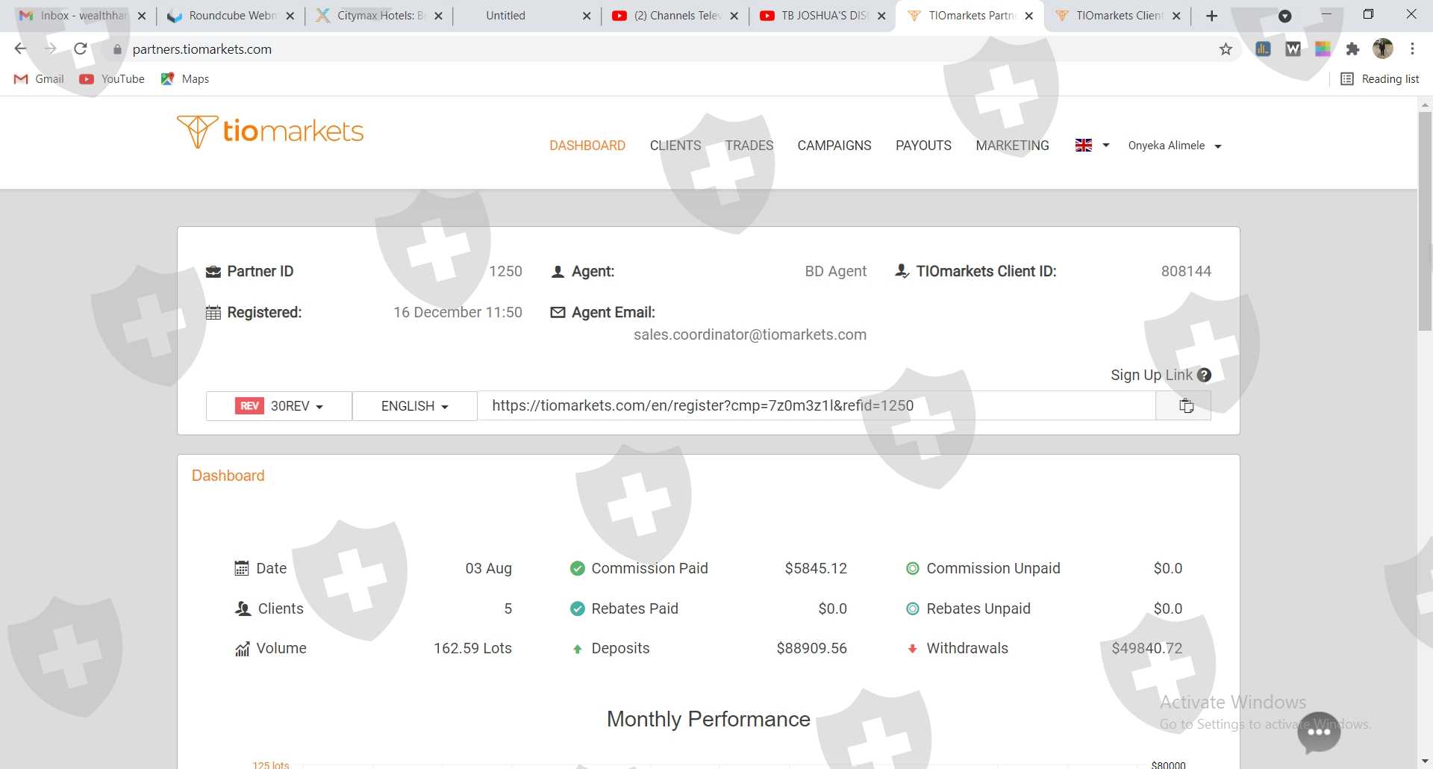Close the Roundcube Webmail tab

click(x=290, y=16)
